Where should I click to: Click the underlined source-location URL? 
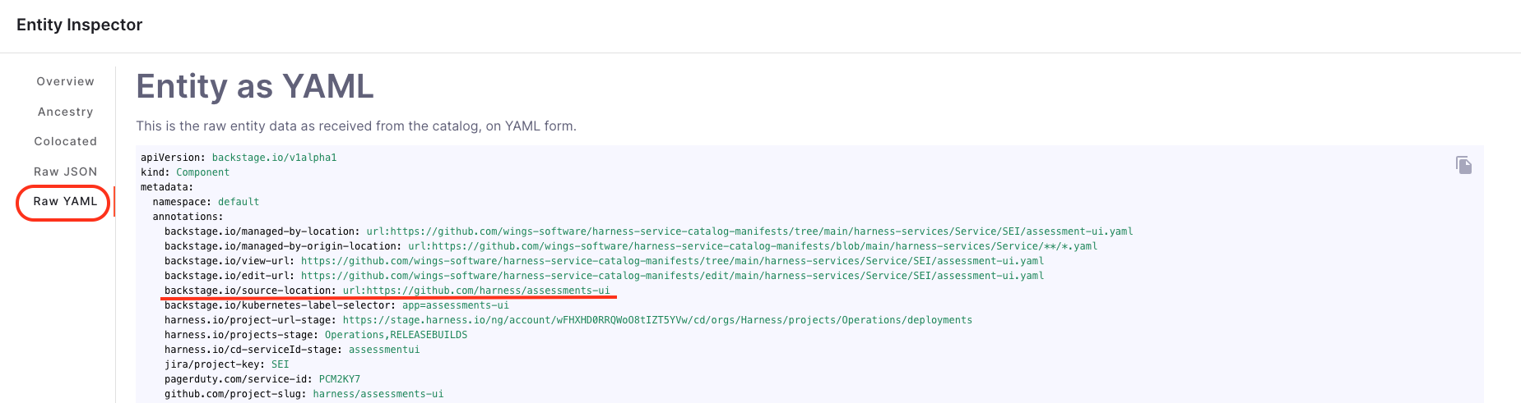[476, 291]
